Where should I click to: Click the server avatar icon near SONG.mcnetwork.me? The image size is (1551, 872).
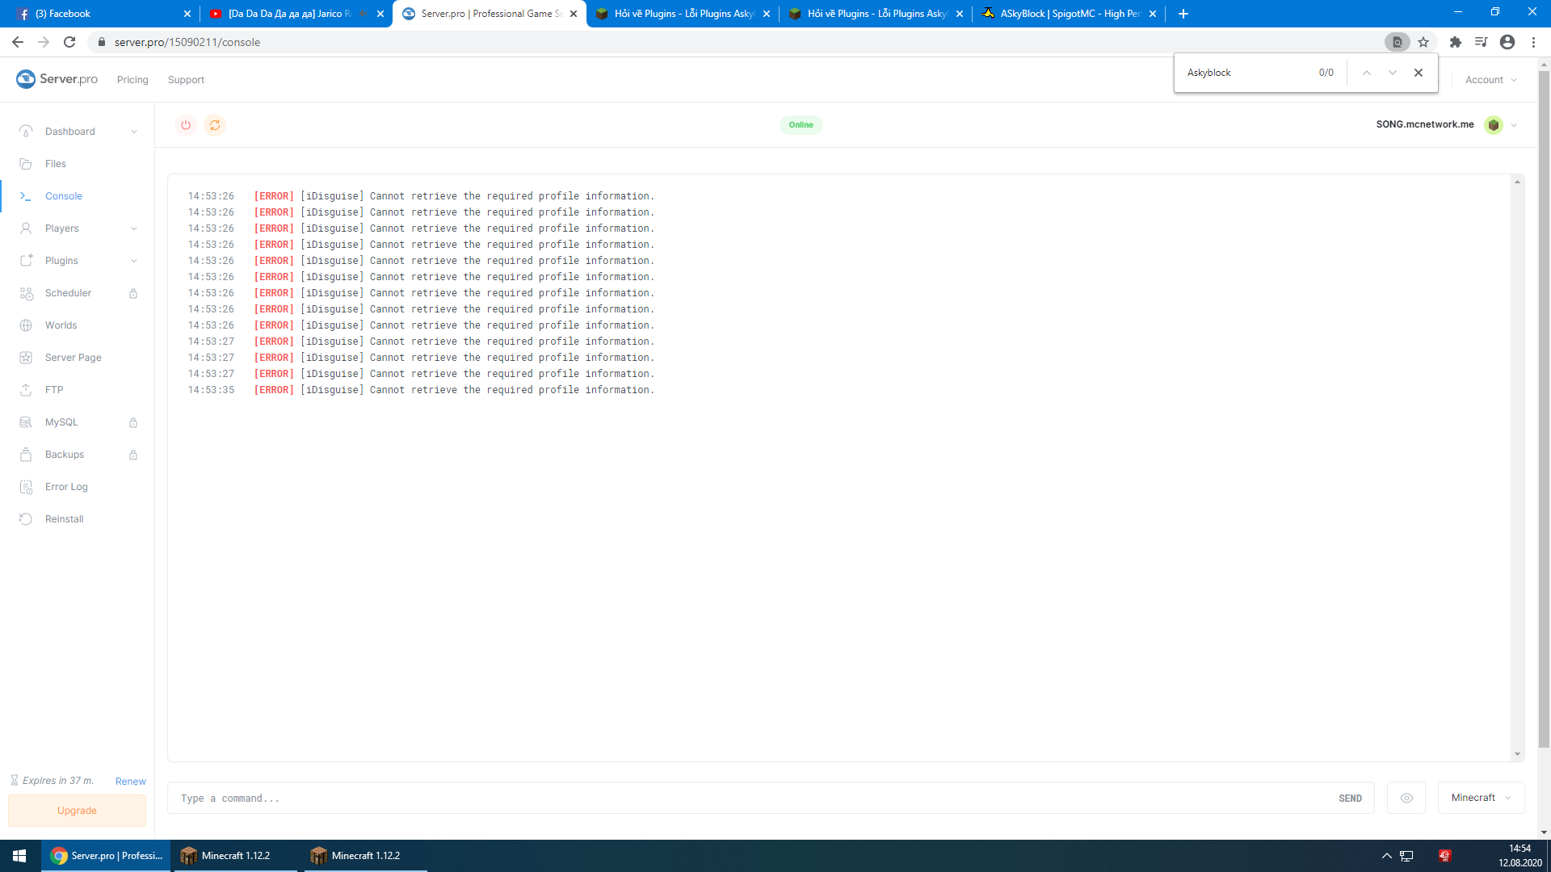point(1494,125)
